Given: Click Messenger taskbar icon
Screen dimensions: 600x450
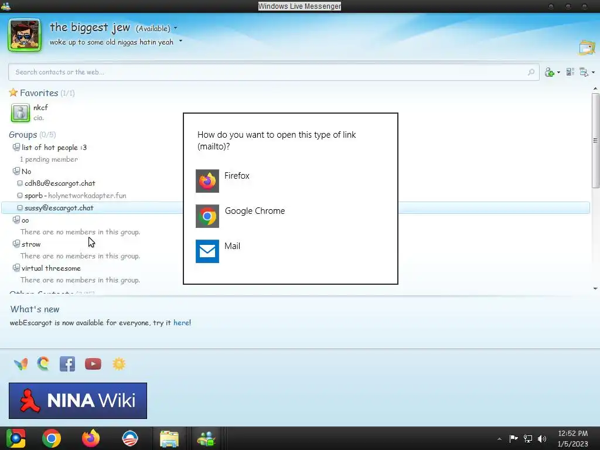Looking at the screenshot, I should point(206,438).
